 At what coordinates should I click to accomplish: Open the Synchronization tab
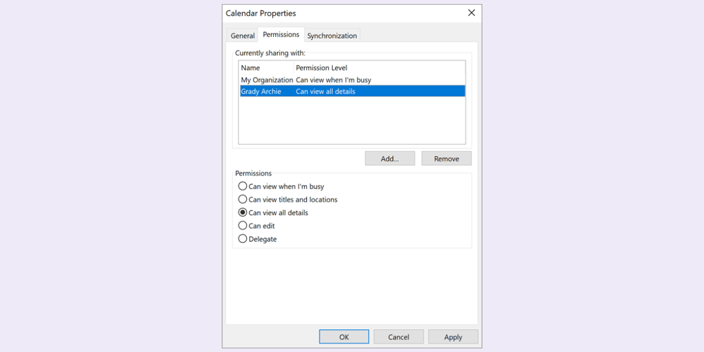tap(332, 35)
